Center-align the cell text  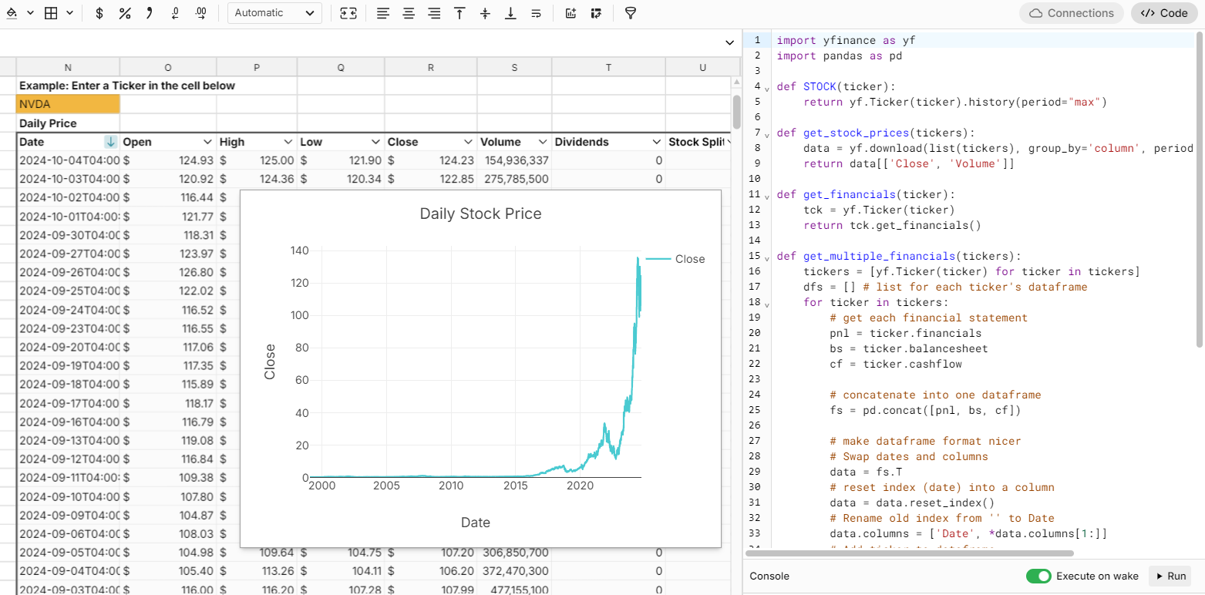coord(409,13)
